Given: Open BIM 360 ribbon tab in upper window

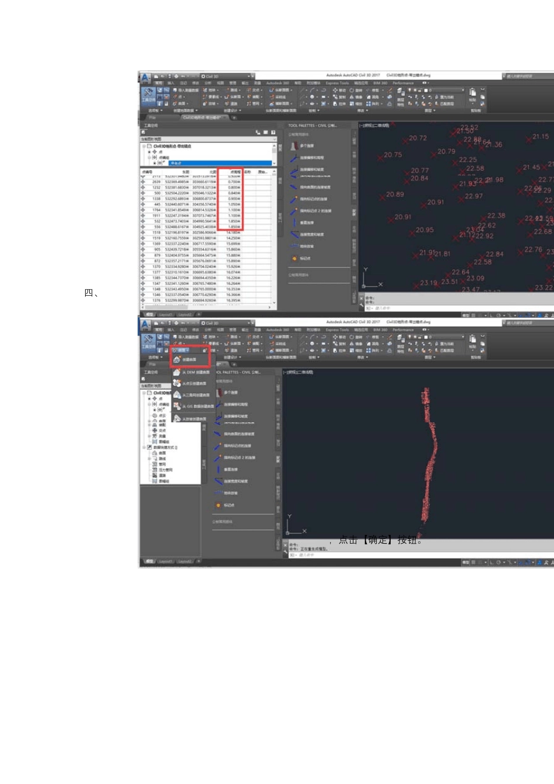Looking at the screenshot, I should coord(380,83).
